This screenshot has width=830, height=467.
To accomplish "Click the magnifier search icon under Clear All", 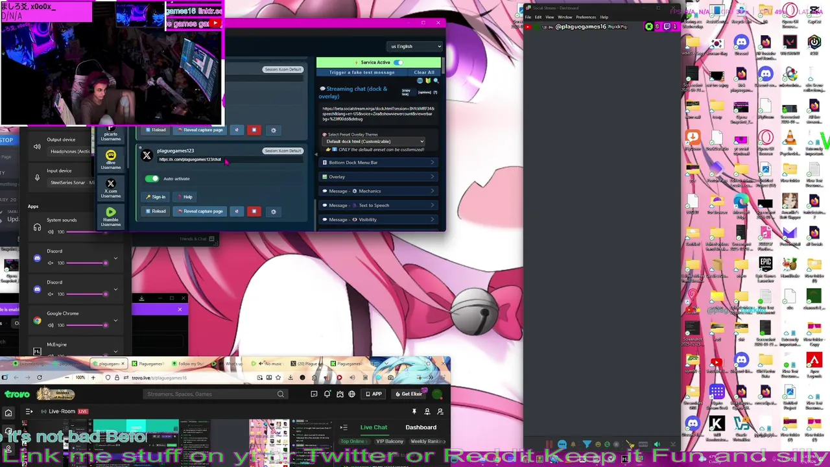I will click(436, 80).
